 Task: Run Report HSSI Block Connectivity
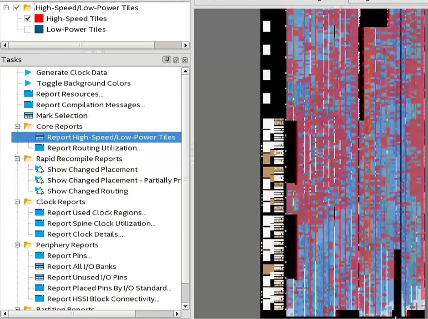point(103,299)
